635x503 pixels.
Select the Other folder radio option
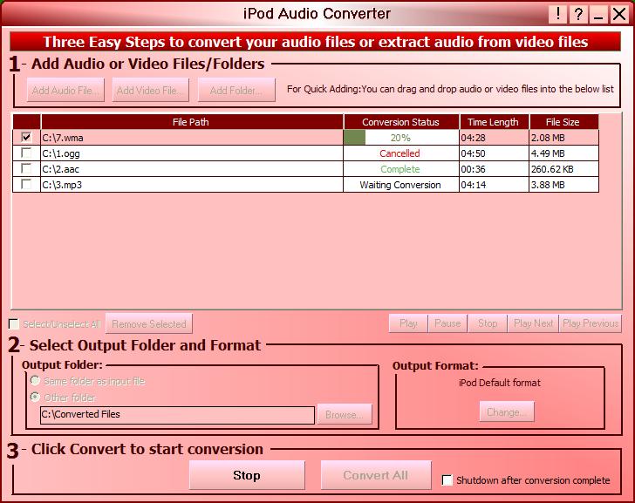pos(35,398)
